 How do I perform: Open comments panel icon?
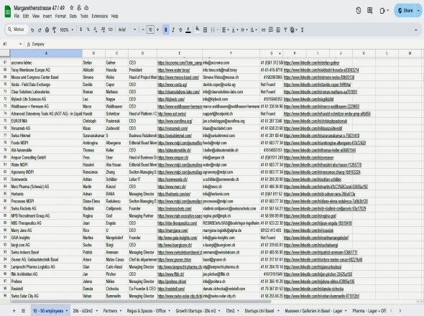[369, 11]
